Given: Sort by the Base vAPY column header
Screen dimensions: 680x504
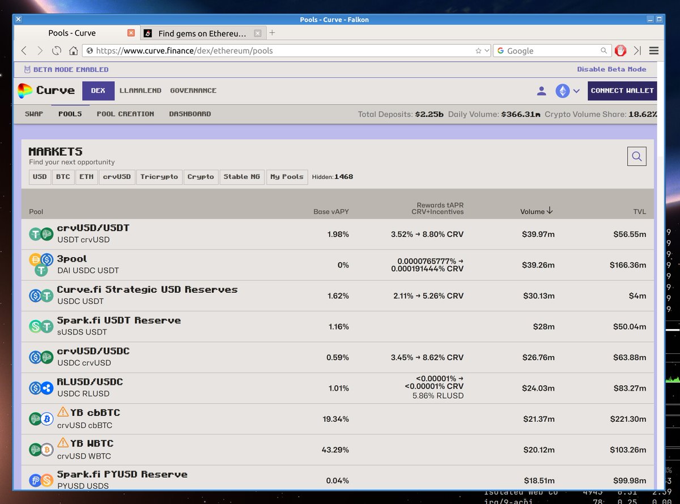Looking at the screenshot, I should click(x=331, y=212).
